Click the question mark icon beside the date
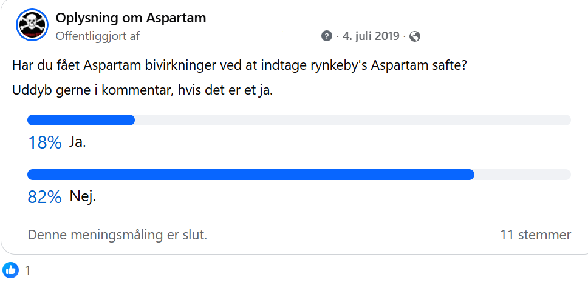This screenshot has height=291, width=588. [x=327, y=36]
